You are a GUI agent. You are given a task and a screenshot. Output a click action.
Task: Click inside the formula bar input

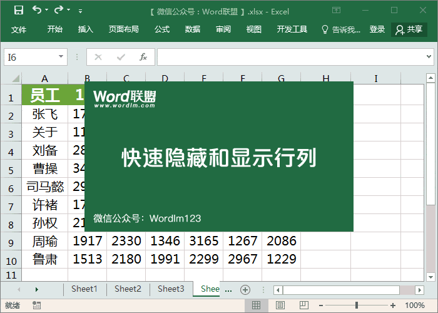pyautogui.click(x=290, y=57)
